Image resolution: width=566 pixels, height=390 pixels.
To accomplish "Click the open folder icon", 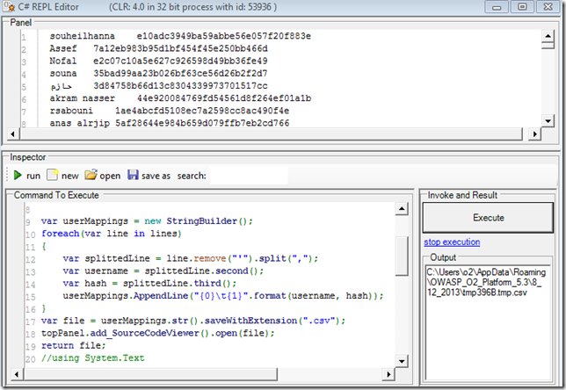I will click(91, 176).
